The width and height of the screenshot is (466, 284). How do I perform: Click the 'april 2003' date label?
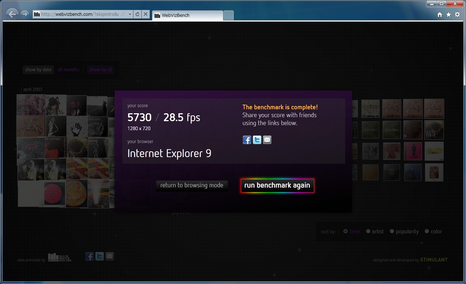pyautogui.click(x=33, y=90)
